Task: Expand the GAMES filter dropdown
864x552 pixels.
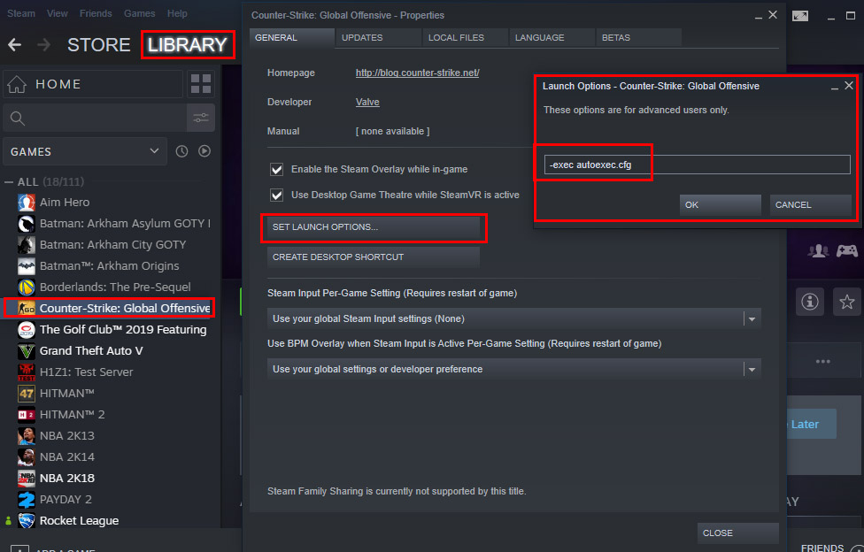Action: (85, 151)
